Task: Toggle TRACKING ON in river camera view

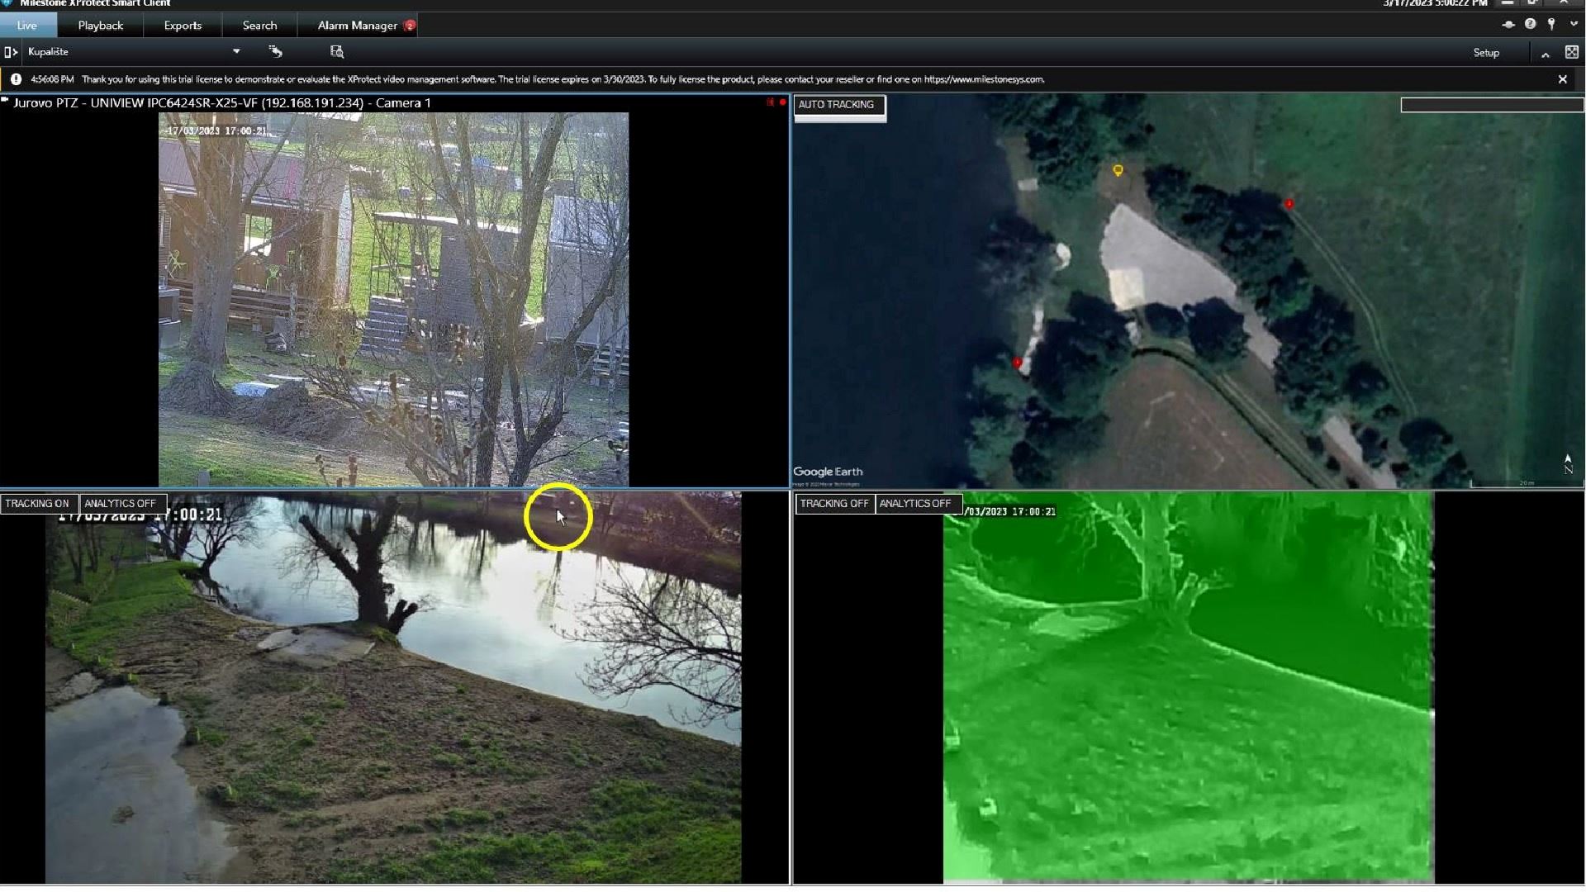Action: pyautogui.click(x=38, y=504)
